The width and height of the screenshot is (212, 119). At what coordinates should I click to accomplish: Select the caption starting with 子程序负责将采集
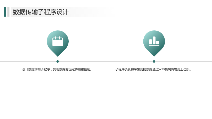click(153, 69)
